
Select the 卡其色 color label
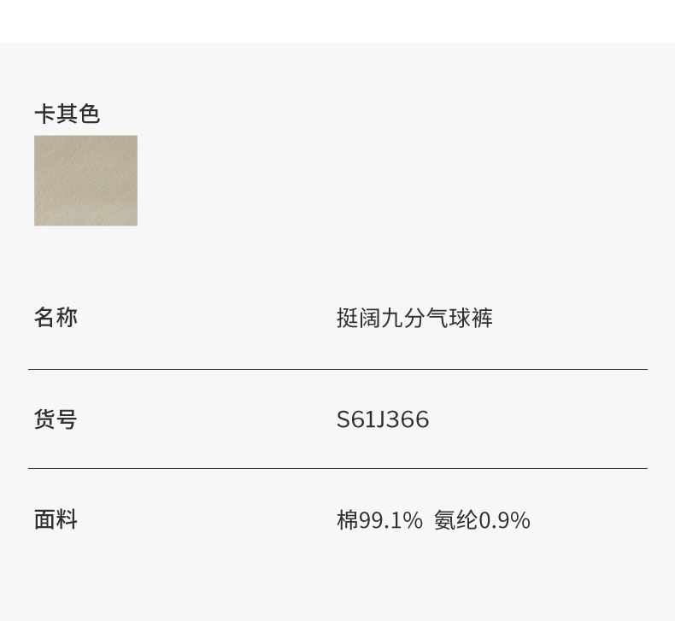coord(67,114)
